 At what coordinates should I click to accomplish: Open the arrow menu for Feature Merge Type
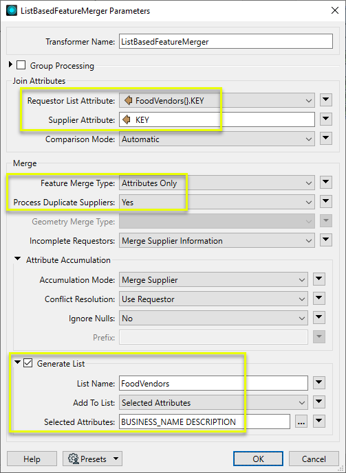click(326, 182)
